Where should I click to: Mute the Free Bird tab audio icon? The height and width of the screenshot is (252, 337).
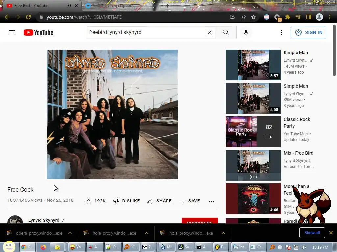(69, 5)
